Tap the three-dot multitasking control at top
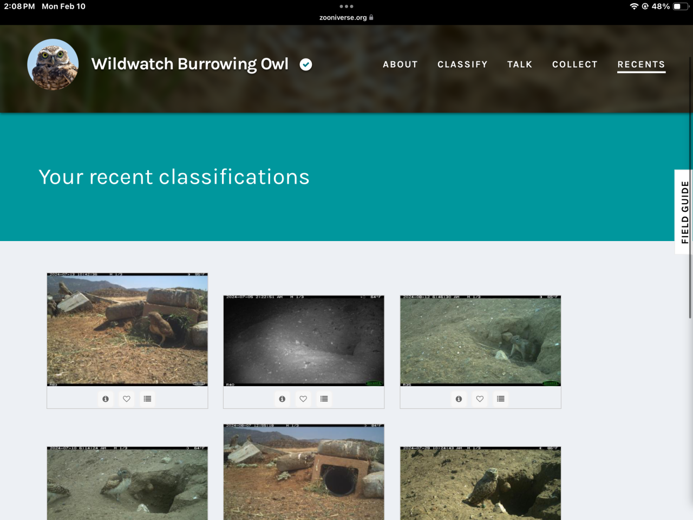Screen dimensions: 693x520 click(346, 6)
